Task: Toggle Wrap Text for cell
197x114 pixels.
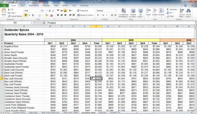Action: [82, 11]
